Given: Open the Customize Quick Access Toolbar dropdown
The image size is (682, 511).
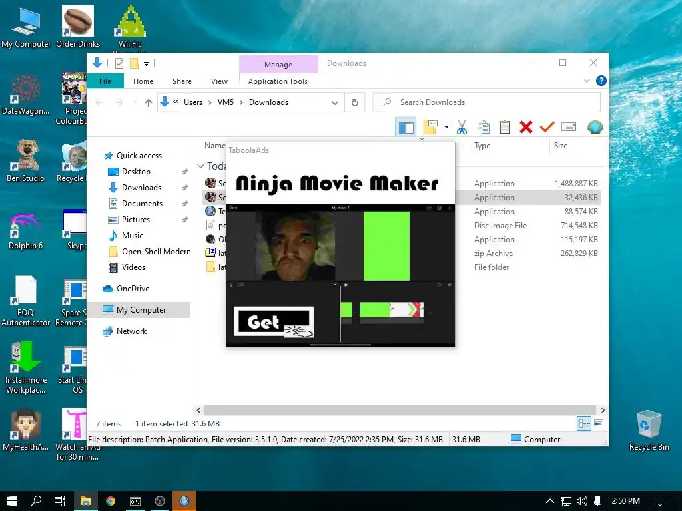Looking at the screenshot, I should coord(146,64).
